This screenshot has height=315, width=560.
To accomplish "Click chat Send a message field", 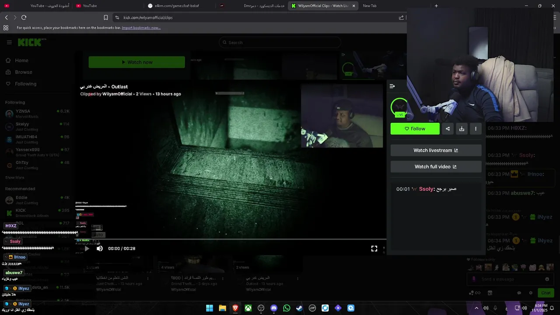I will click(x=510, y=279).
